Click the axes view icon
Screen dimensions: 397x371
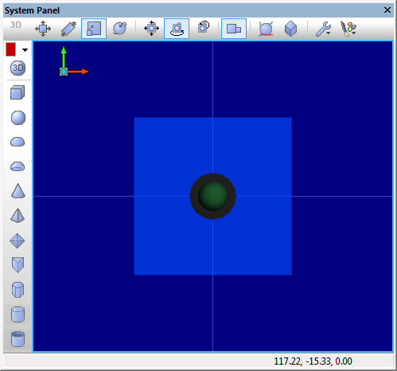tap(266, 29)
